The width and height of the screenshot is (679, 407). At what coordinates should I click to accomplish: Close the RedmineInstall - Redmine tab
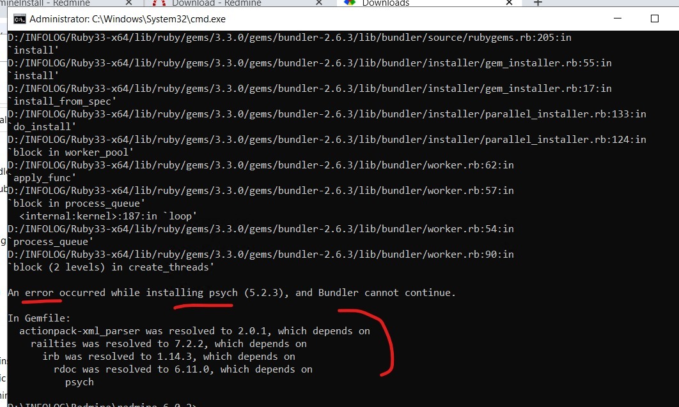tap(129, 3)
